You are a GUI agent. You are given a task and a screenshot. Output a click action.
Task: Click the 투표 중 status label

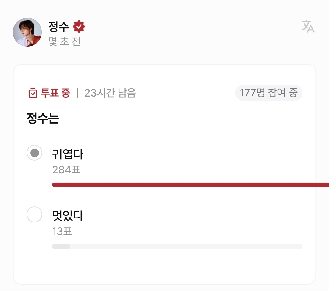click(x=55, y=93)
